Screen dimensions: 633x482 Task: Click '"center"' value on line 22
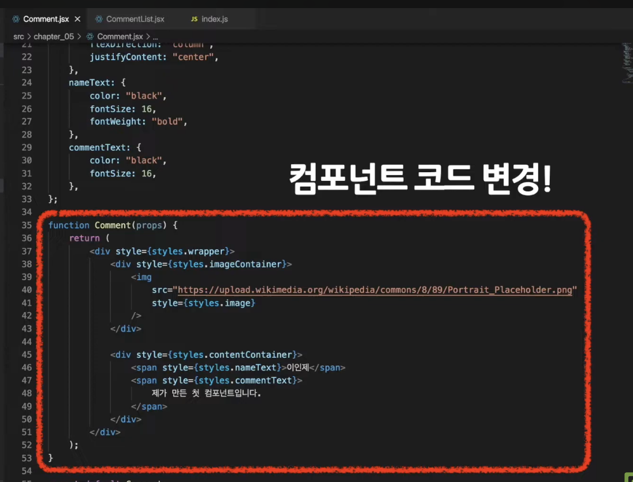(x=193, y=57)
